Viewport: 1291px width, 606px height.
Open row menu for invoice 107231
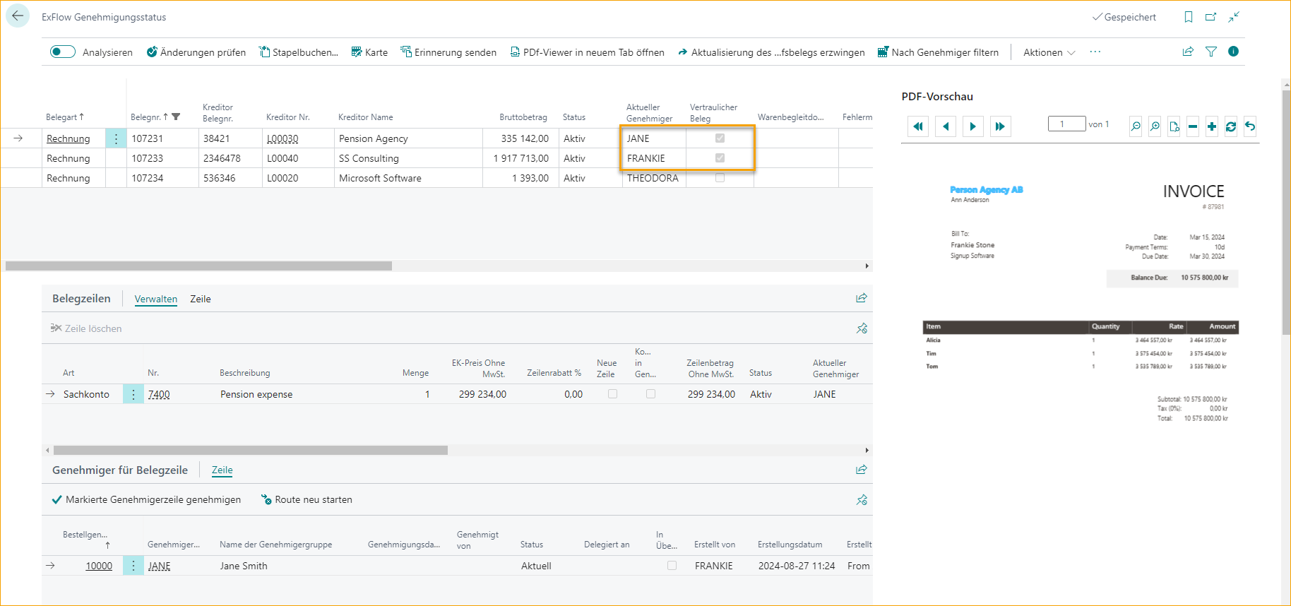(116, 138)
